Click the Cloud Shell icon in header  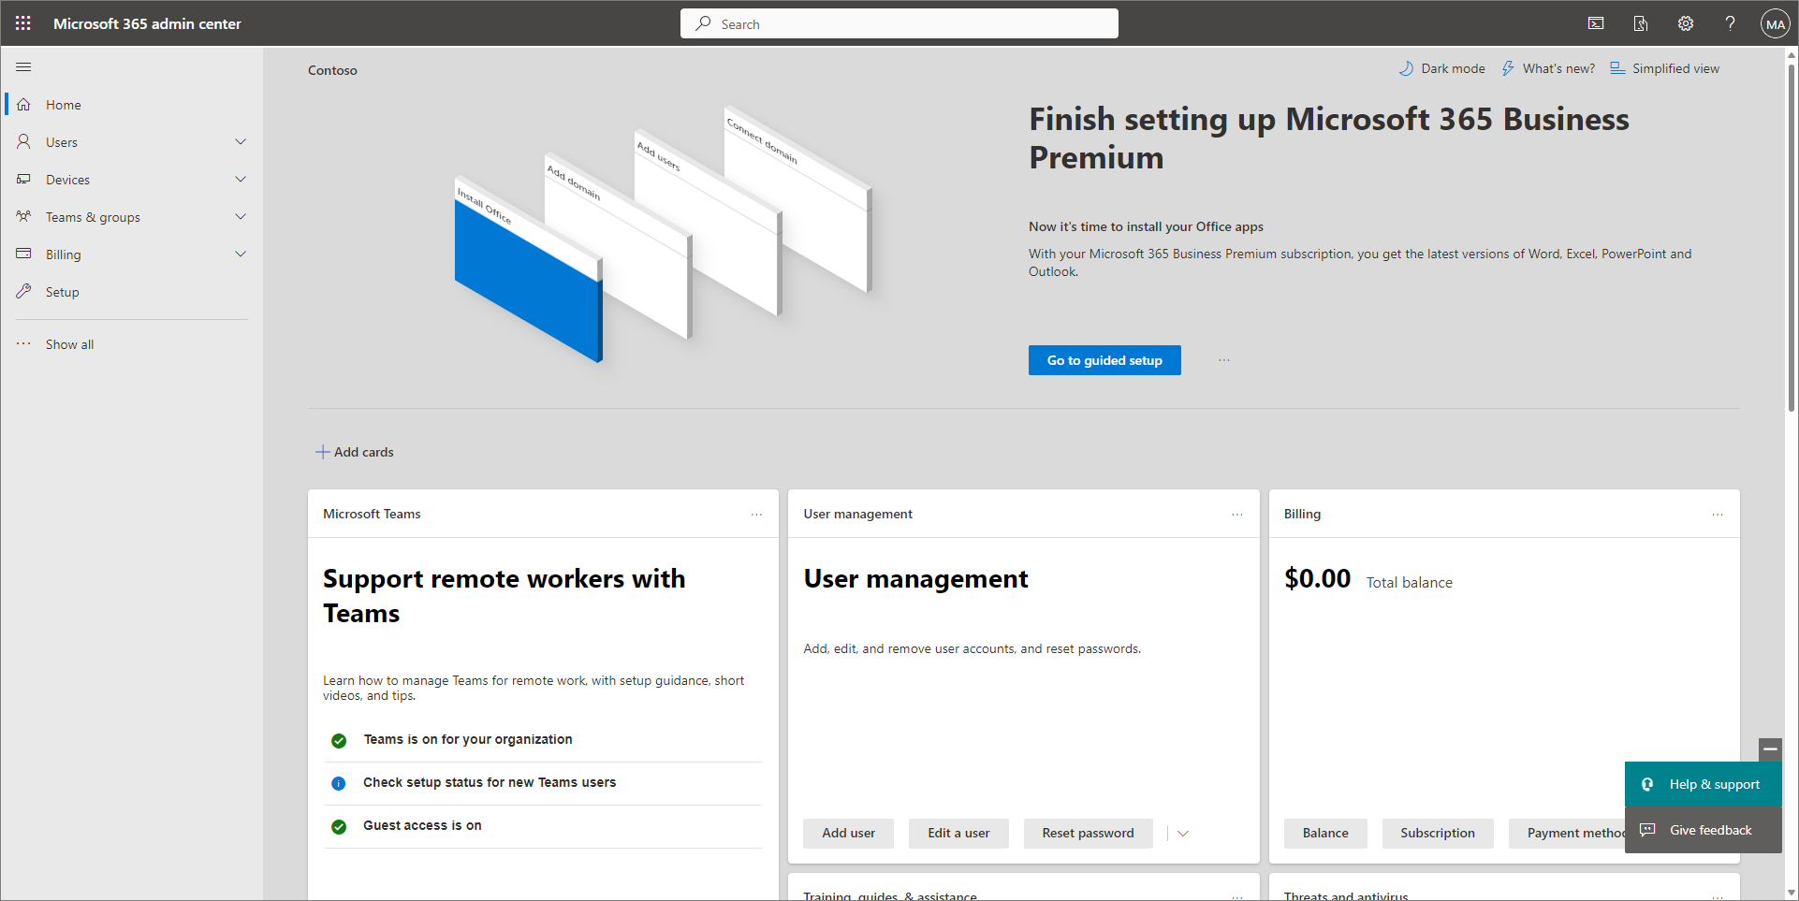coord(1596,23)
